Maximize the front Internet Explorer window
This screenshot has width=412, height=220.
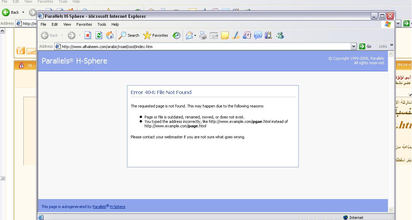(382, 16)
